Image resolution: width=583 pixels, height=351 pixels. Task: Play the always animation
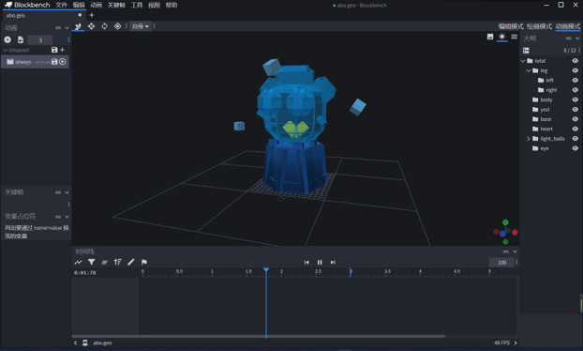click(63, 62)
